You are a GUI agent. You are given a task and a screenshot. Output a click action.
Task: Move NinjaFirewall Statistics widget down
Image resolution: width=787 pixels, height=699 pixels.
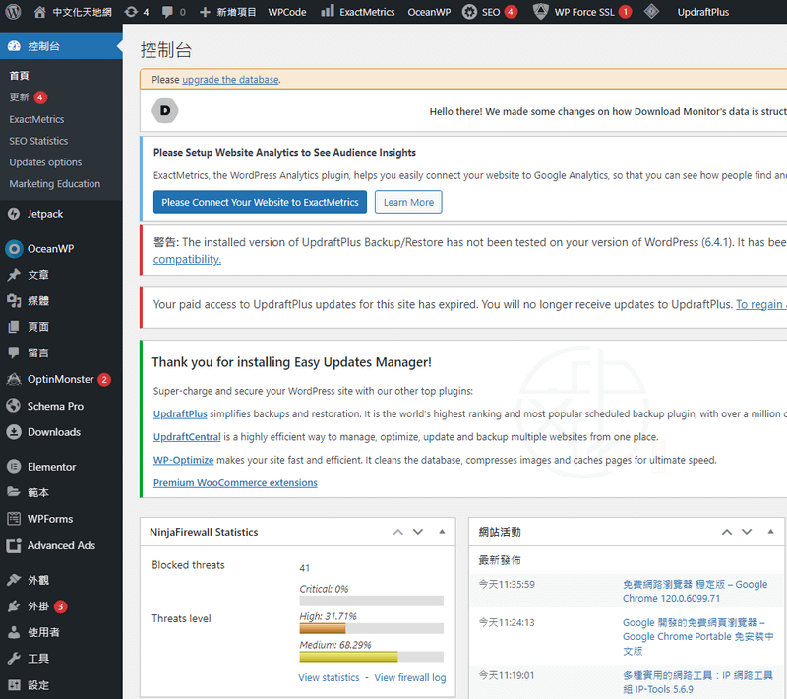(x=417, y=532)
